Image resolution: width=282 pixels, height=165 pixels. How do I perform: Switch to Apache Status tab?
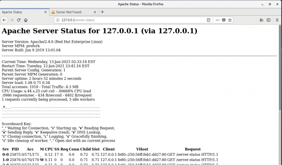point(25,12)
